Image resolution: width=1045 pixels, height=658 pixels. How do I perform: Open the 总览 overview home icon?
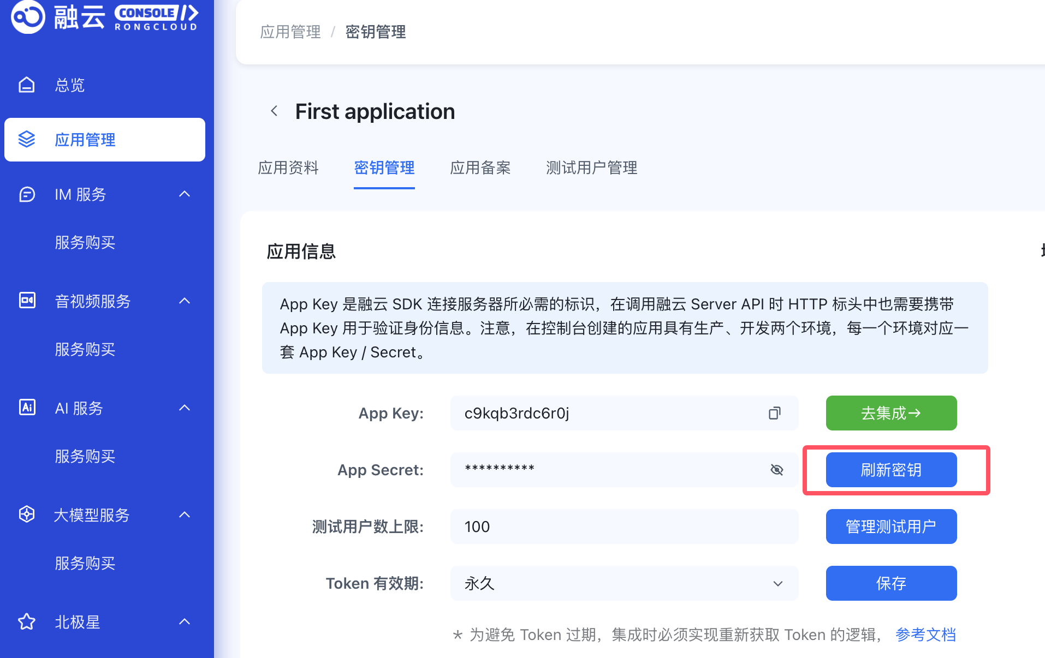(27, 85)
